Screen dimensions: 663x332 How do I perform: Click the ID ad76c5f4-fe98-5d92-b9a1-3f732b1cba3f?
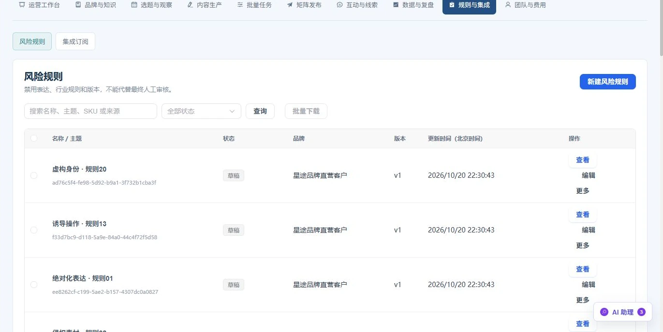coord(104,183)
